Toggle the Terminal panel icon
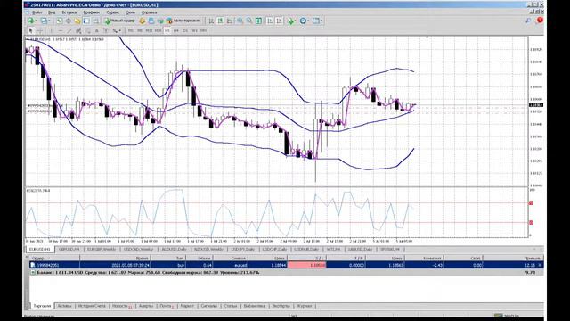 tap(86, 21)
